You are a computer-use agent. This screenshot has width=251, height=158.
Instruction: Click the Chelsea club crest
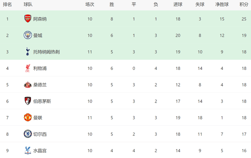point(27,134)
